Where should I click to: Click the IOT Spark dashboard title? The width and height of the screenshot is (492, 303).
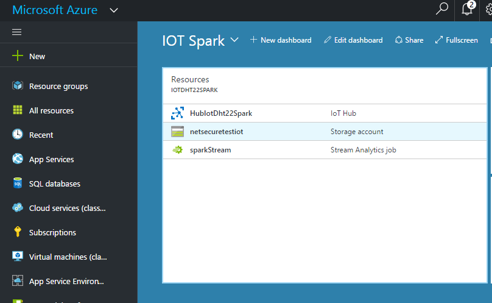point(193,41)
